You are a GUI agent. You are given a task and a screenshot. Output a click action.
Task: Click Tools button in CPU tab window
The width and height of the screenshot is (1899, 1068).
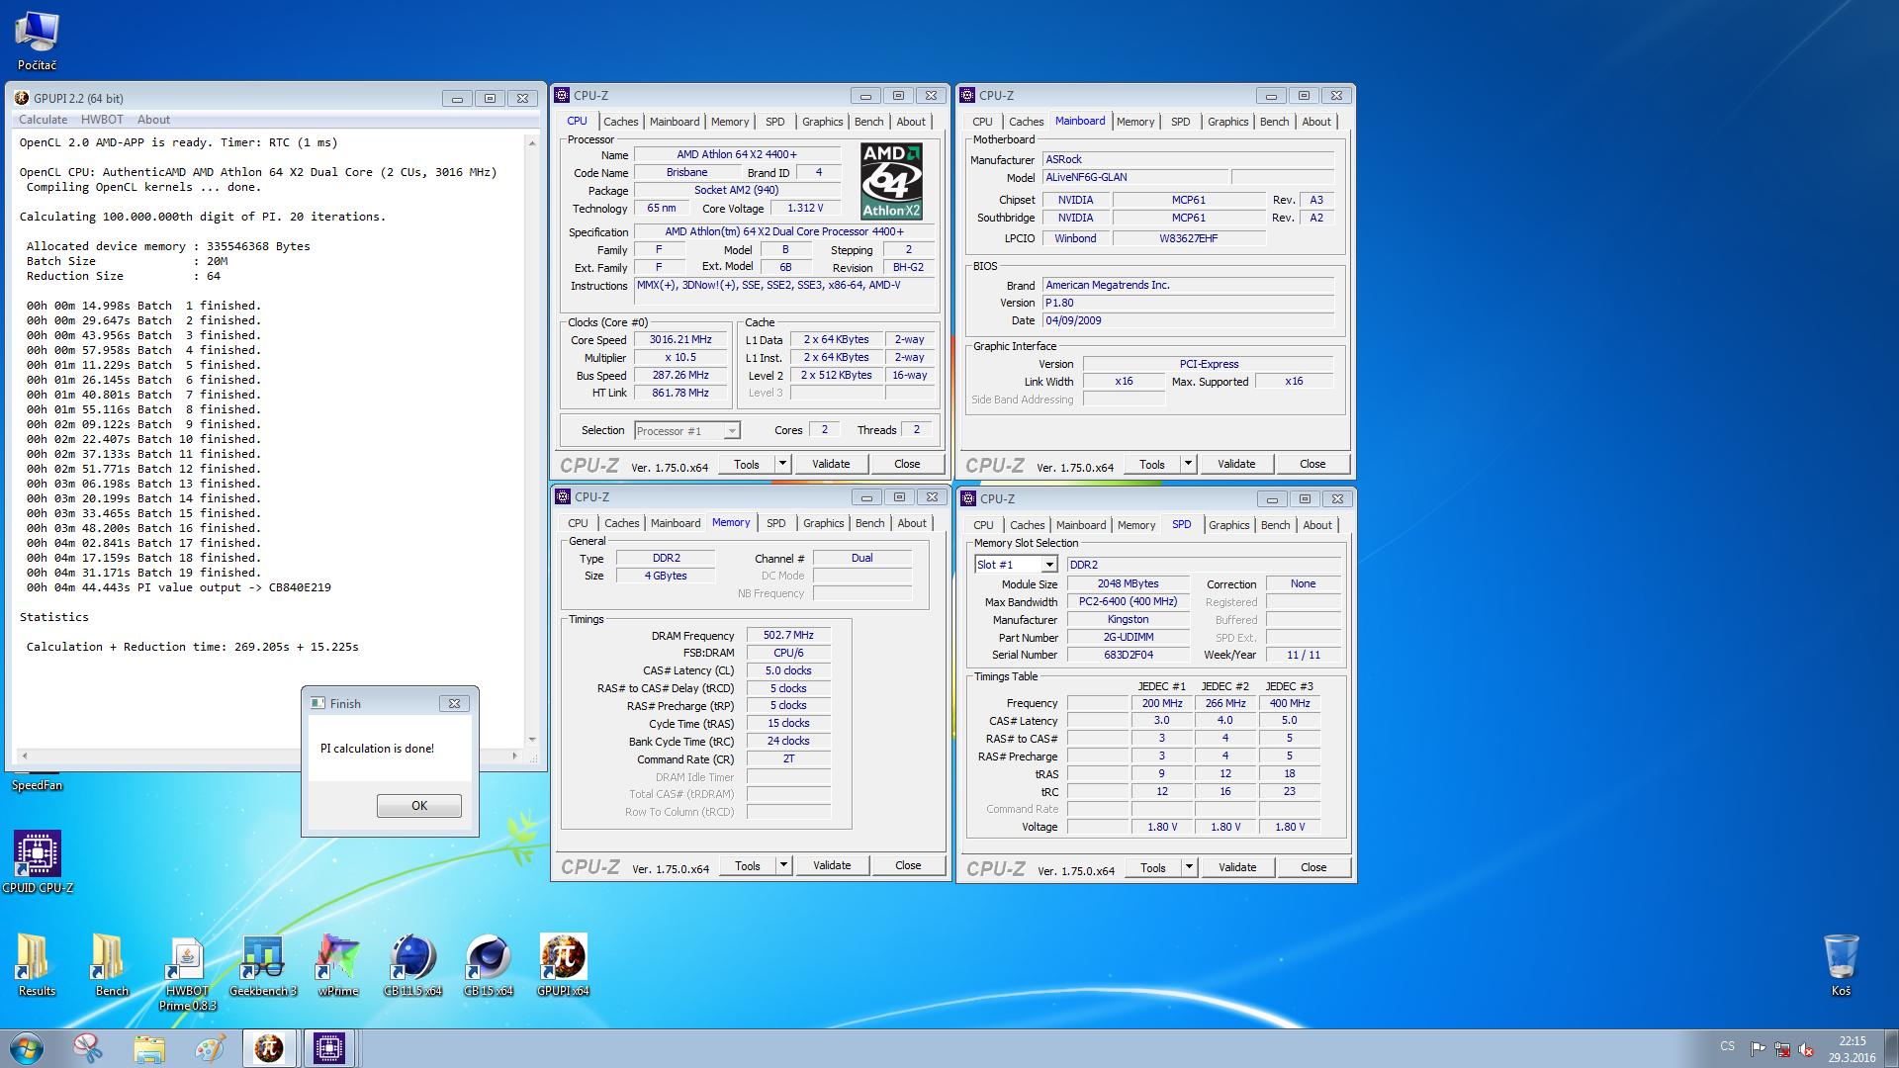[747, 464]
